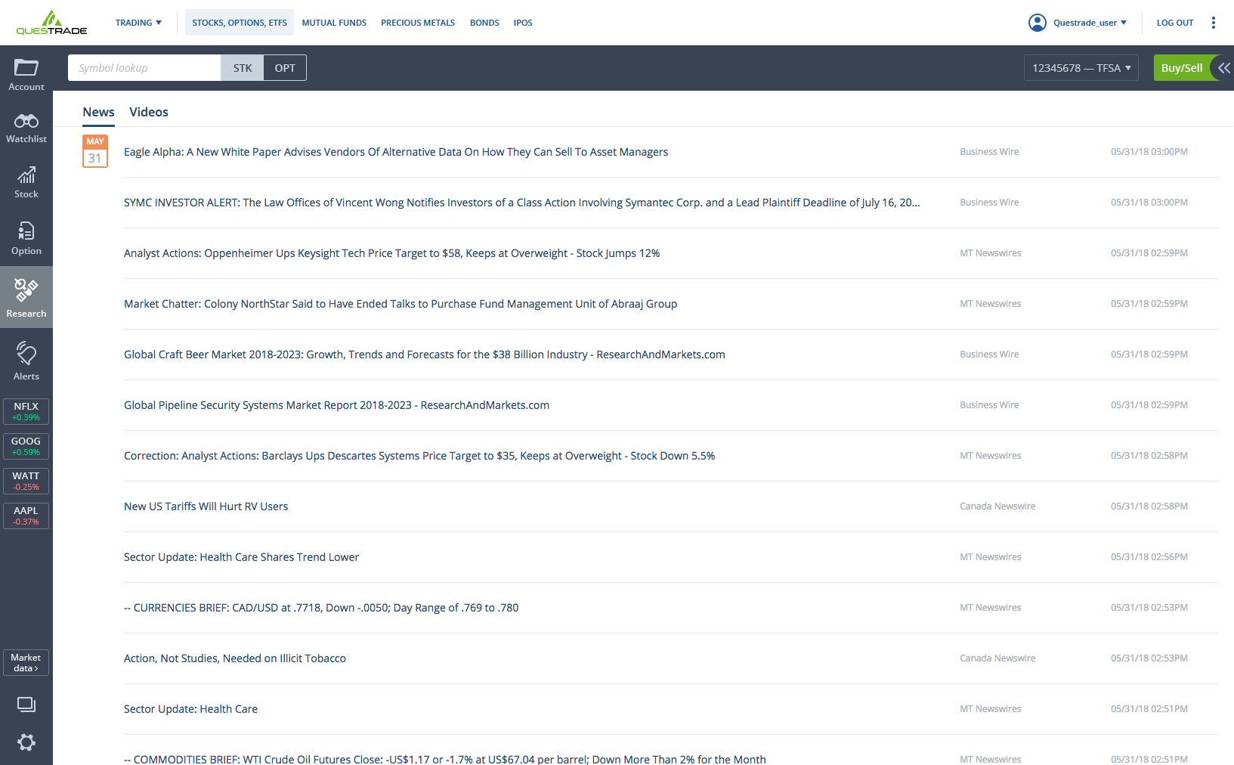The height and width of the screenshot is (765, 1234).
Task: Open the Precious Metals menu item
Action: point(418,23)
